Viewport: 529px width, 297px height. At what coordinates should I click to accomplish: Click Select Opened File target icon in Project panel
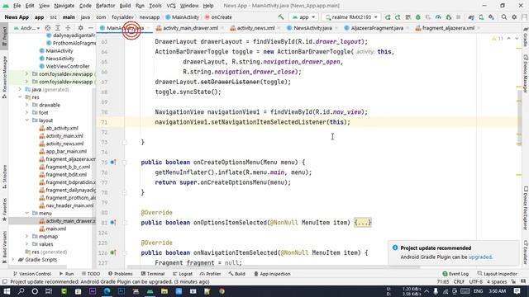pyautogui.click(x=48, y=28)
